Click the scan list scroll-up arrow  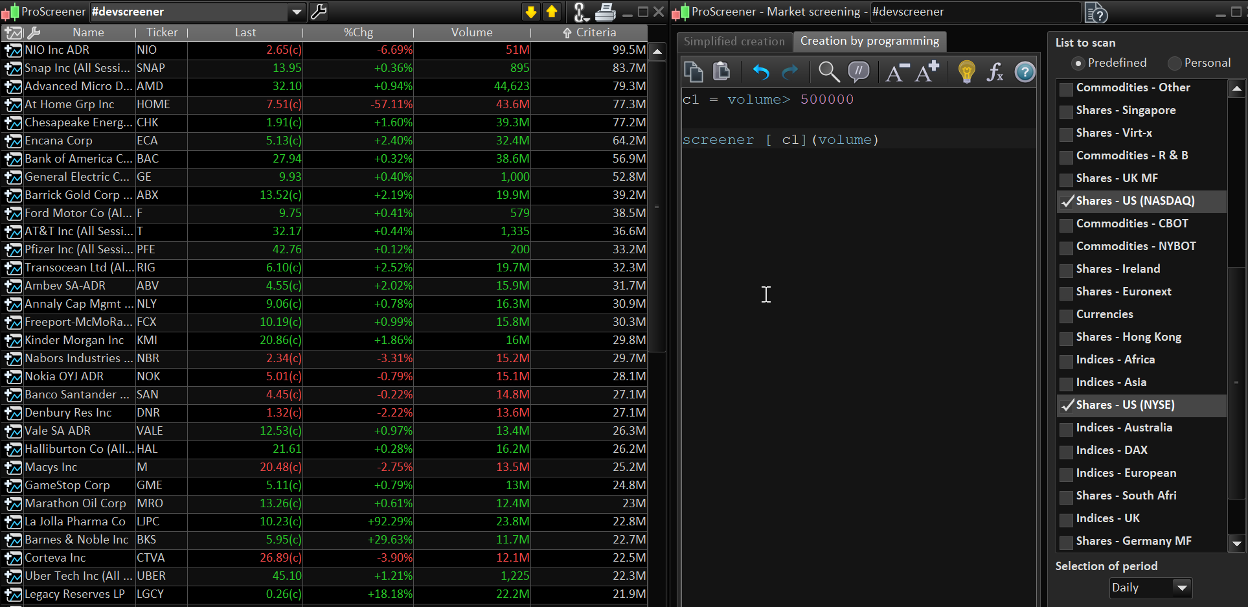(x=1236, y=88)
